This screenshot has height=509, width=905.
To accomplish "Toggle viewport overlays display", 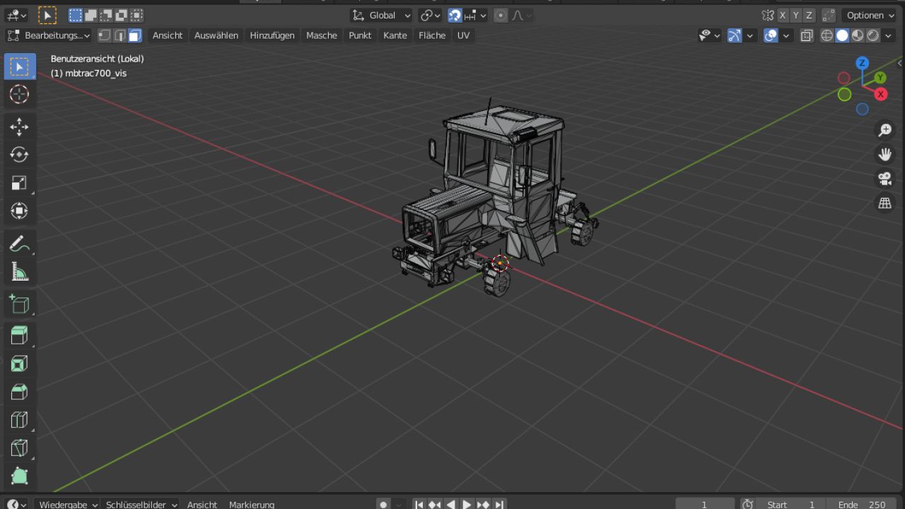I will tap(771, 35).
